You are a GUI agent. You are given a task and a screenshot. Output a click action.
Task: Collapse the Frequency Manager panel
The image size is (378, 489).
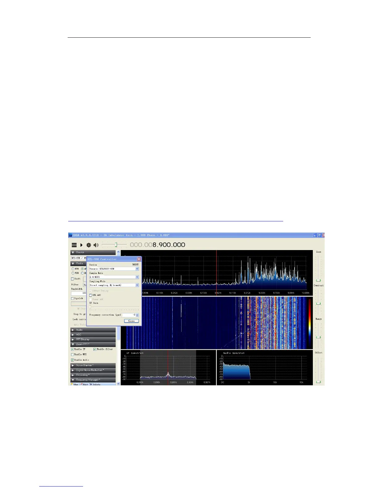pyautogui.click(x=93, y=380)
